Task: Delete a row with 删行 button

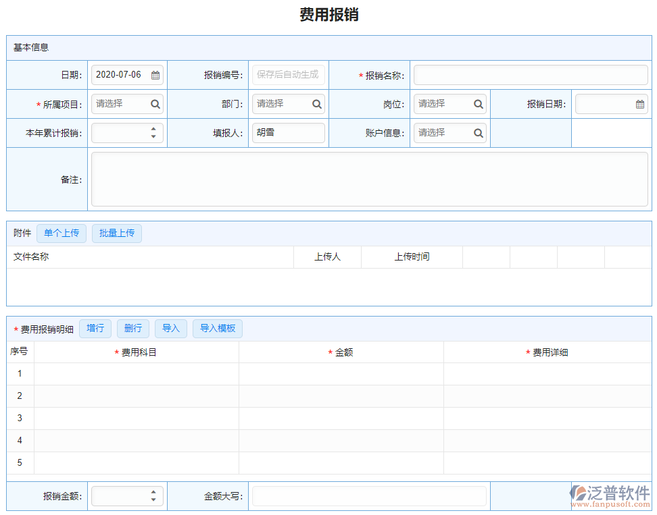Action: 133,329
